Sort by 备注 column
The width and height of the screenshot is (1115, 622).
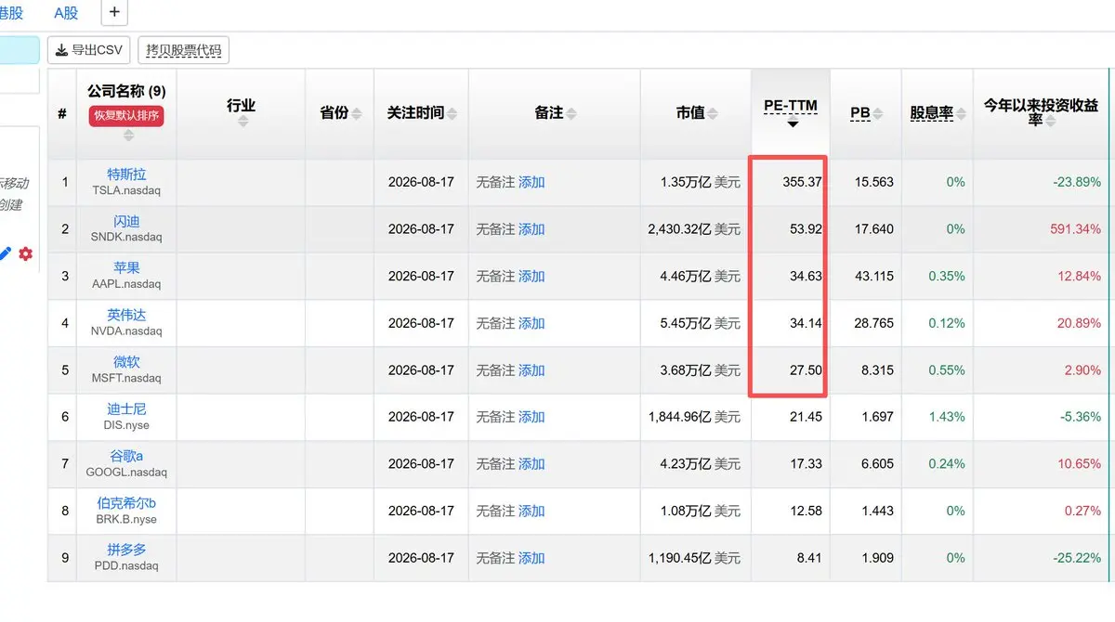(571, 113)
